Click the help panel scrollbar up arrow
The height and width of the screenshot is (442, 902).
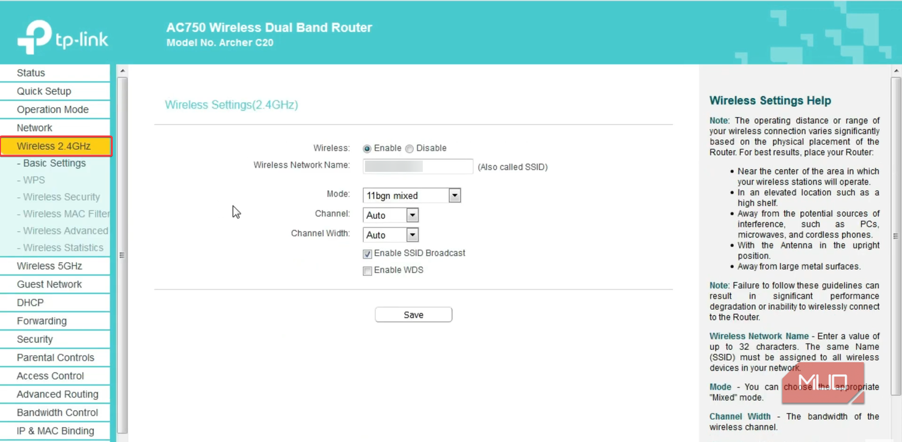pos(896,71)
